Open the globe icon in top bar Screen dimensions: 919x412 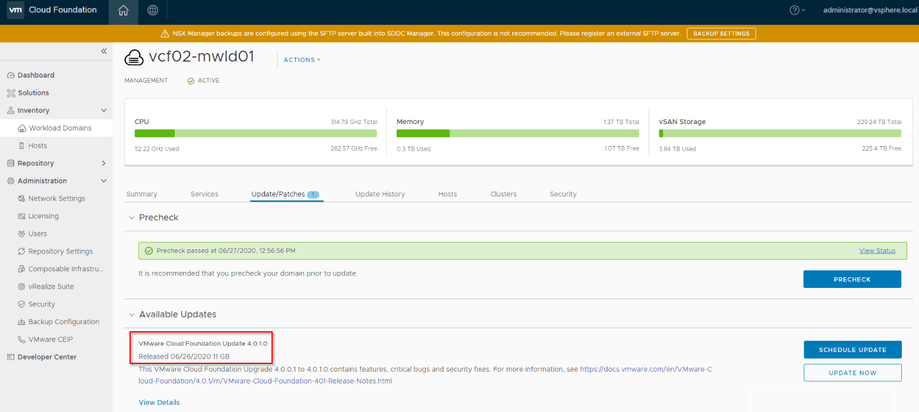(x=153, y=10)
